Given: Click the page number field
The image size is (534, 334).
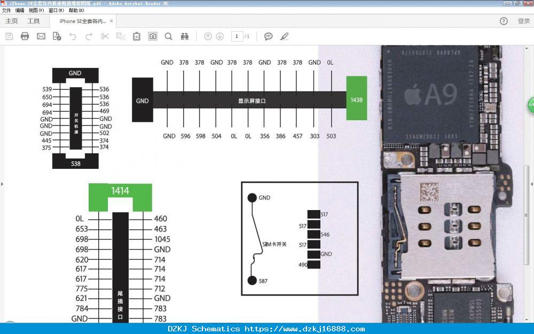Looking at the screenshot, I should (x=237, y=36).
